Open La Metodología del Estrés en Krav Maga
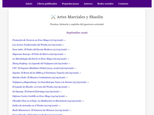The image size is (154, 115). pyautogui.click(x=41, y=59)
